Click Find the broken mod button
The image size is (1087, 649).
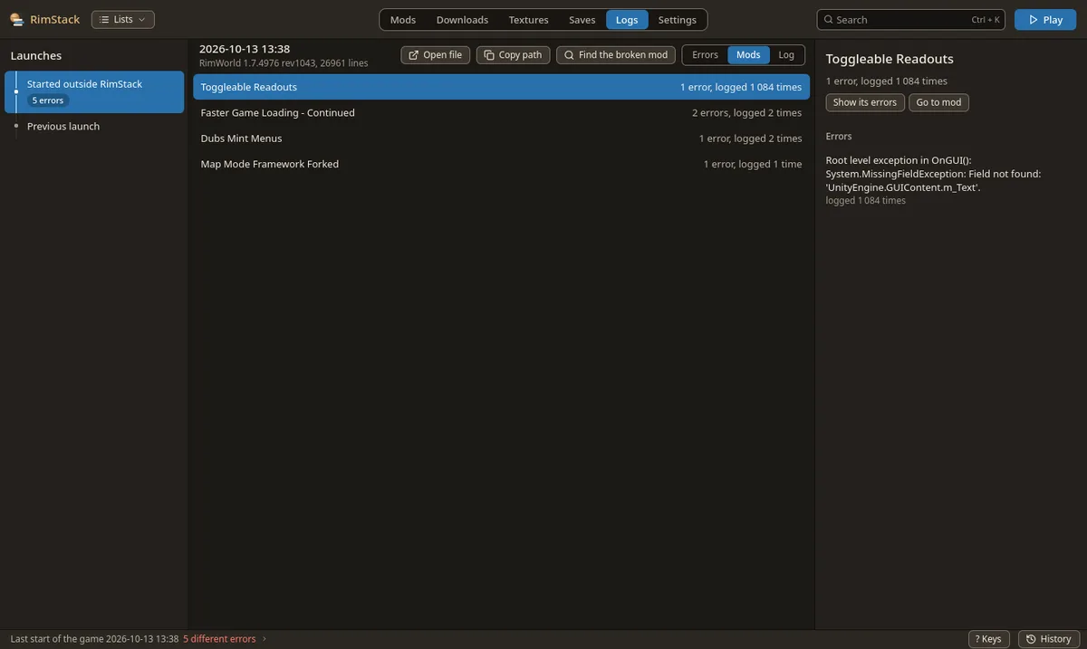coord(616,55)
